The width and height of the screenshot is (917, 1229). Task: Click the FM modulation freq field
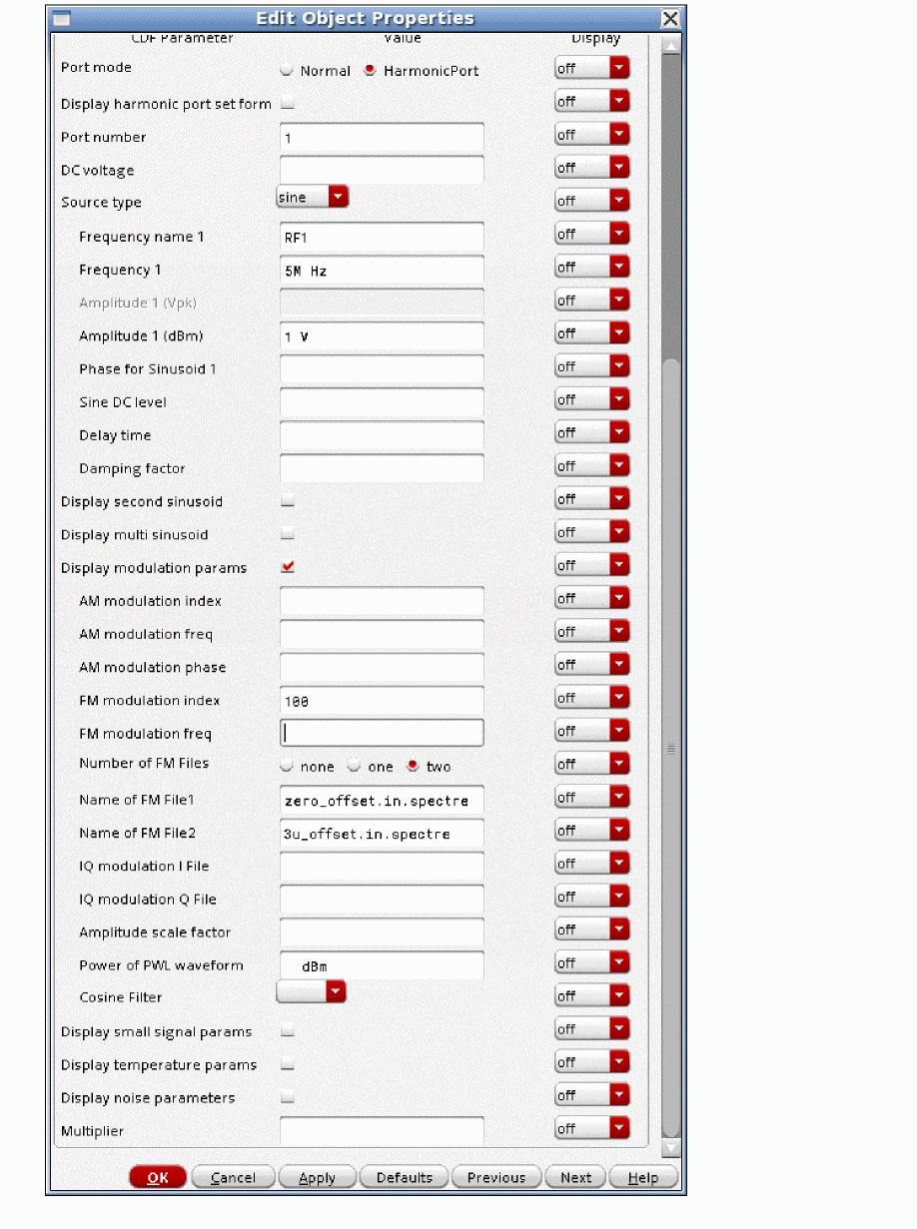[382, 733]
